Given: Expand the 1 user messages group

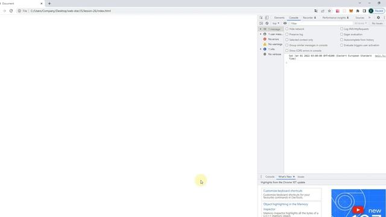Looking at the screenshot, I should [x=261, y=34].
